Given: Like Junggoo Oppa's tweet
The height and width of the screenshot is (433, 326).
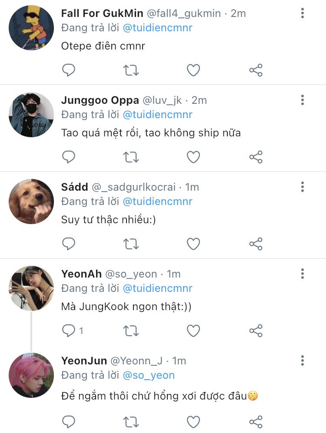Looking at the screenshot, I should (193, 157).
